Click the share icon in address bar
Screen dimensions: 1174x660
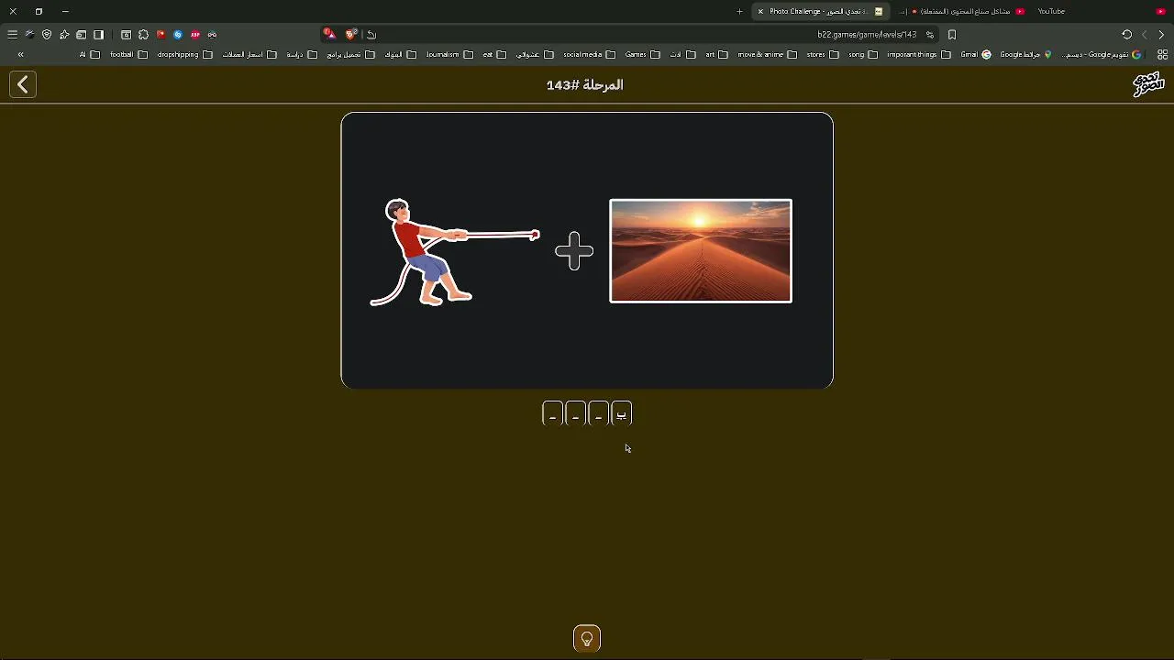coord(371,35)
